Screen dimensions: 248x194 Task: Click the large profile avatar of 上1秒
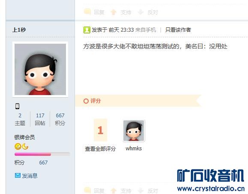(40, 69)
